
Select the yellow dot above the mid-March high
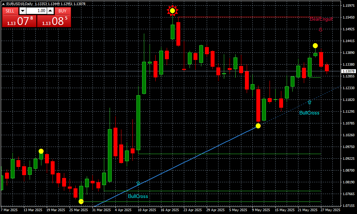click(41, 151)
